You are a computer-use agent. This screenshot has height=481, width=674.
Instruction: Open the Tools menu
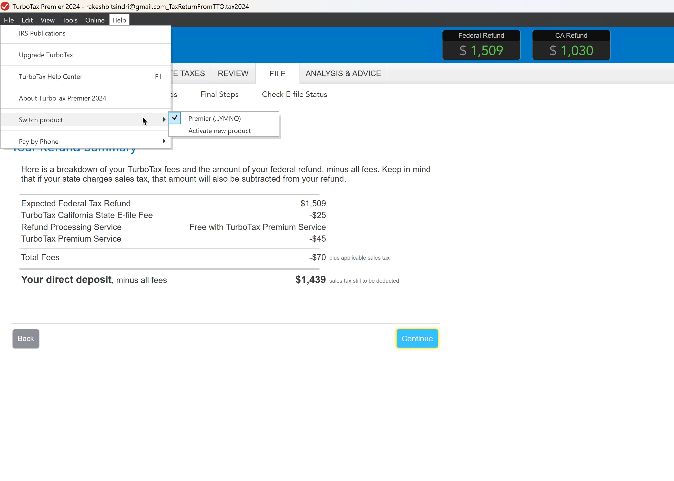(70, 20)
